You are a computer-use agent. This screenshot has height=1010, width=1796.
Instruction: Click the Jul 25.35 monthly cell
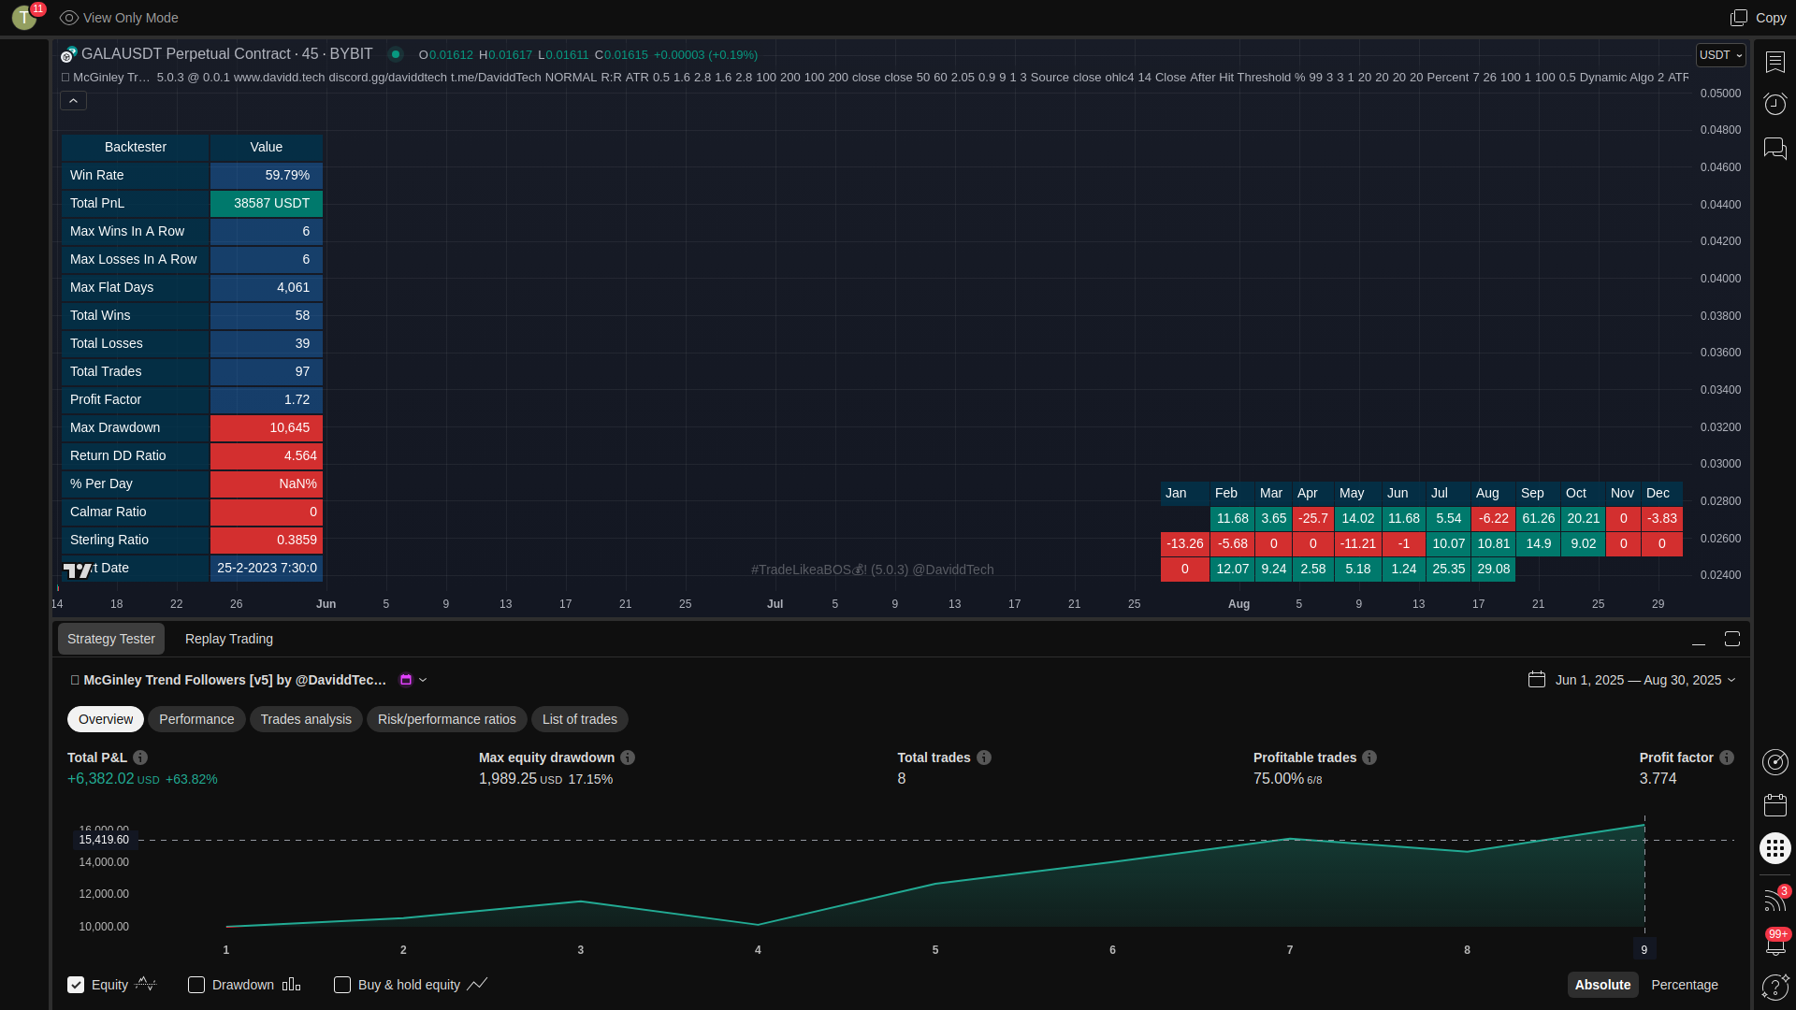[1448, 569]
